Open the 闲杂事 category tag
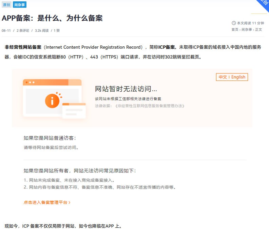269x229 pixels. 20,5
